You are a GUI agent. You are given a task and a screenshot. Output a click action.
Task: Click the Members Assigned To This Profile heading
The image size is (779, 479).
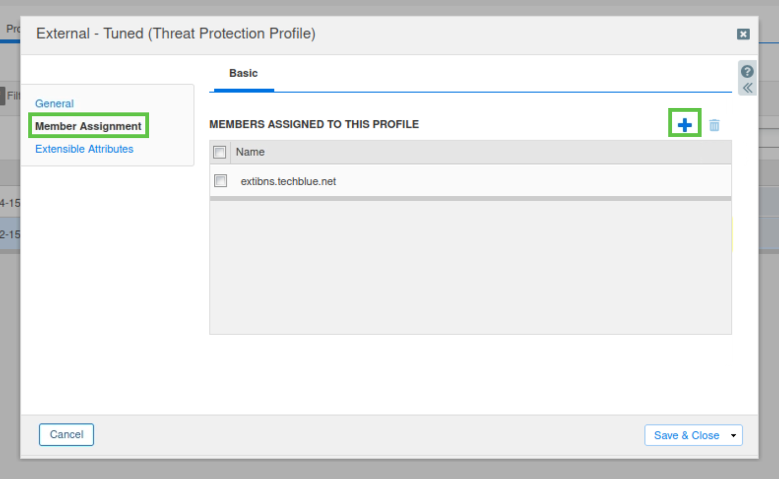click(x=314, y=124)
